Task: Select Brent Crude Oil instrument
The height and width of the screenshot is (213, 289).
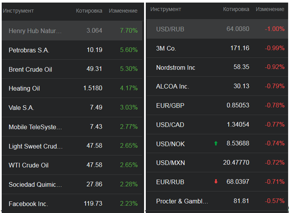Action: point(30,69)
